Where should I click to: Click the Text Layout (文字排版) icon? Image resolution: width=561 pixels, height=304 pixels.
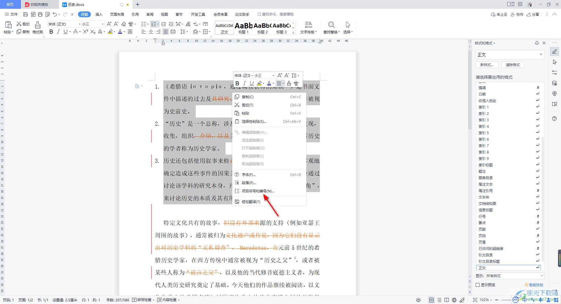(308, 25)
